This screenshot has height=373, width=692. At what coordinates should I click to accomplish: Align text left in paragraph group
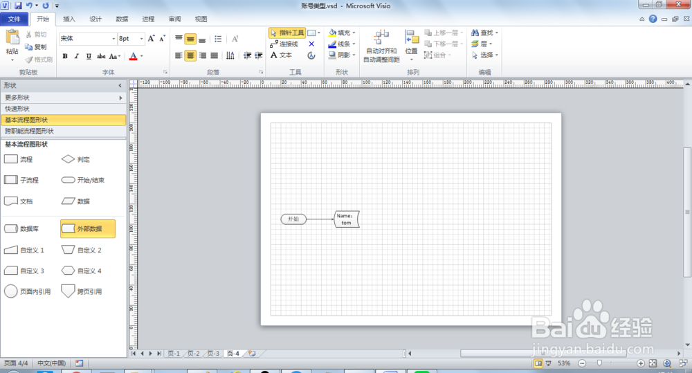pos(179,55)
